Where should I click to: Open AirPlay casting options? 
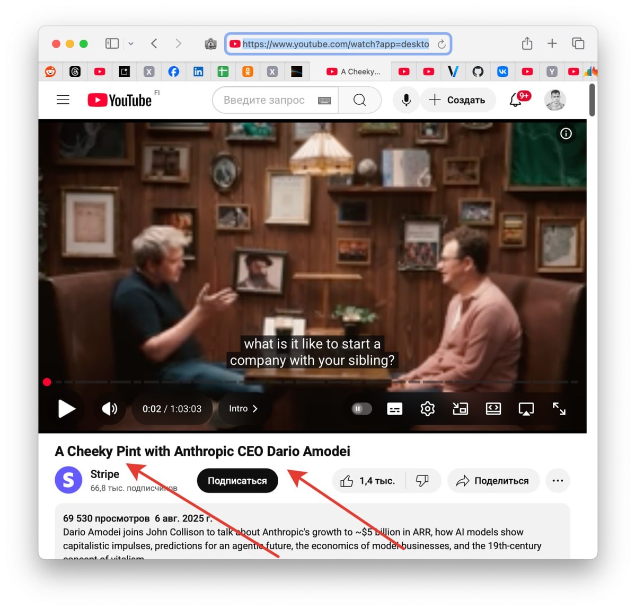coord(526,409)
